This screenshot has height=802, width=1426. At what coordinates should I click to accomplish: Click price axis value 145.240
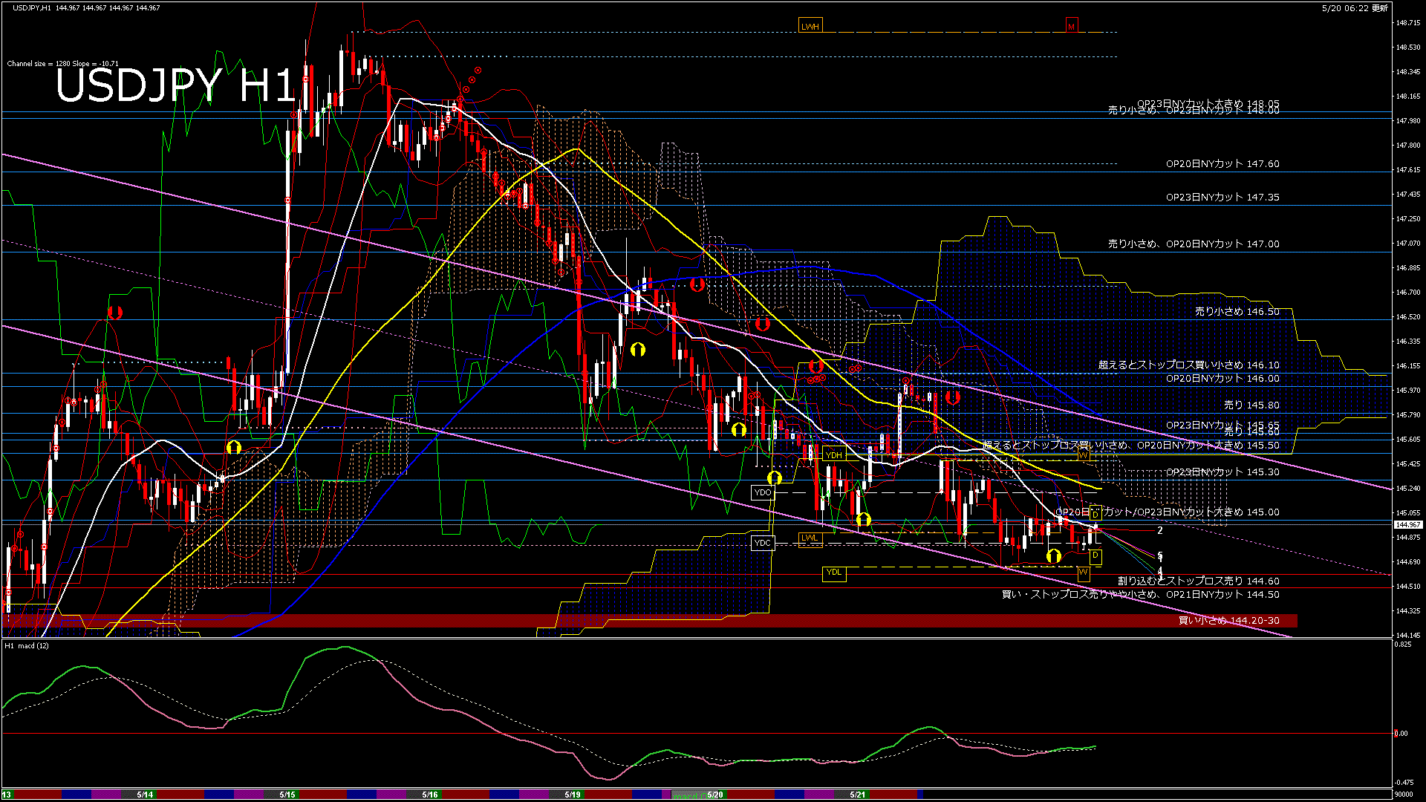point(1408,489)
